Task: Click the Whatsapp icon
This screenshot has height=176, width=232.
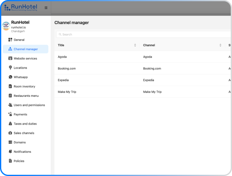Action: coord(10,77)
